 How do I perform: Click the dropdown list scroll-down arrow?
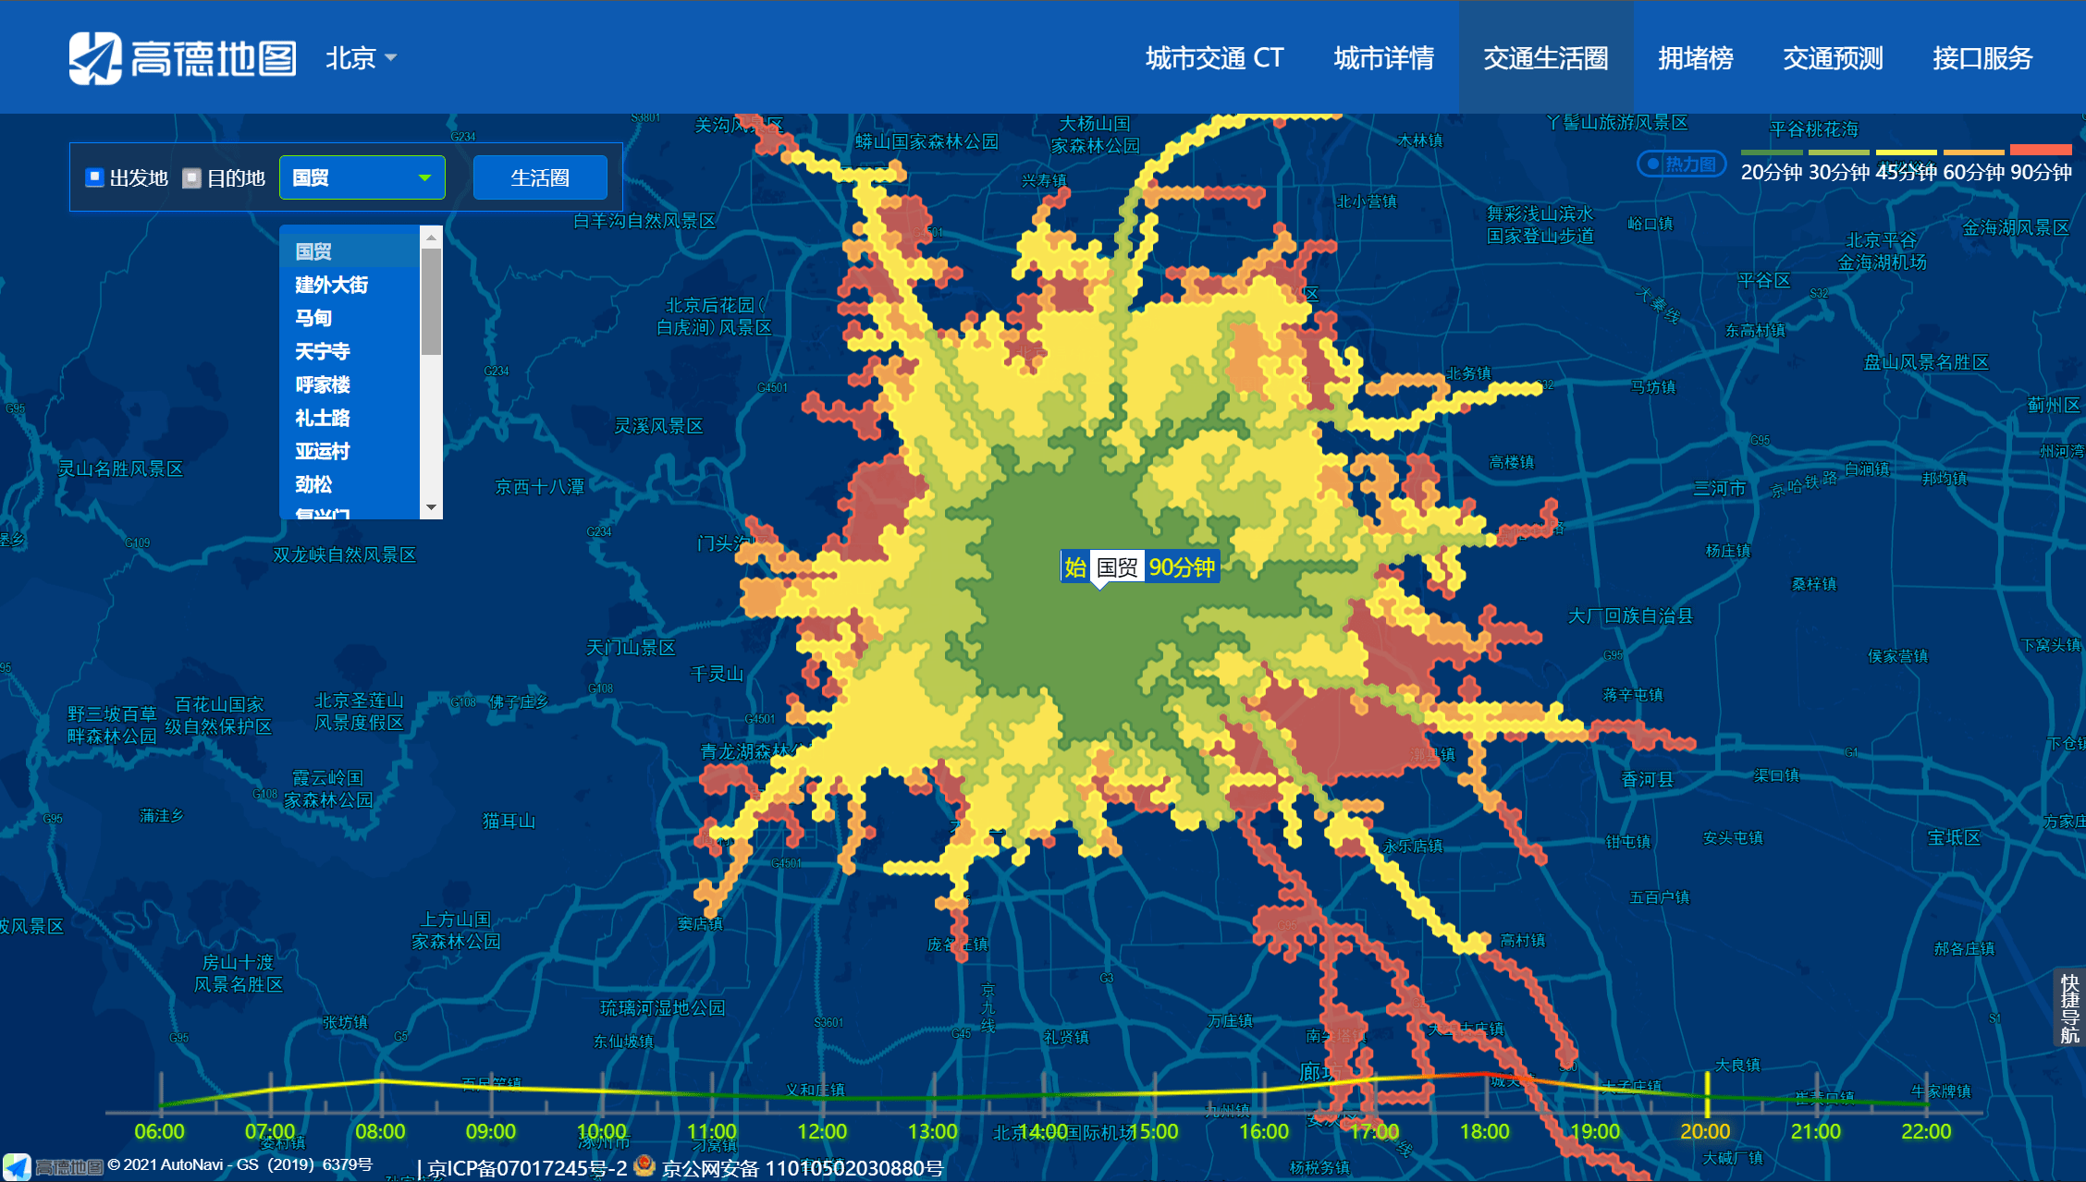pyautogui.click(x=431, y=508)
